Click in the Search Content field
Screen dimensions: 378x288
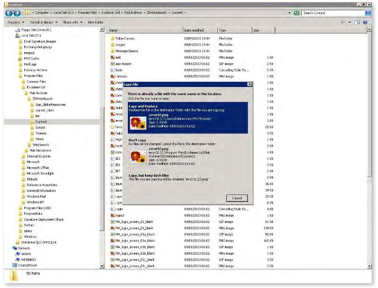pyautogui.click(x=333, y=13)
